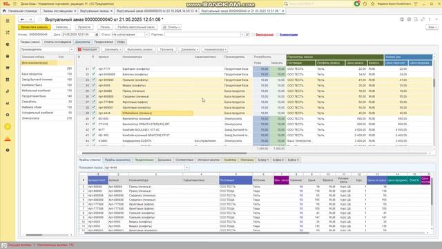Expand the Отчеты dropdown button

(x=171, y=27)
